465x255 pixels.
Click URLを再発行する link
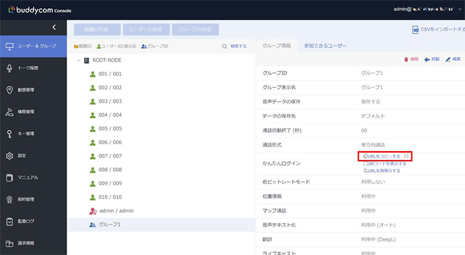(382, 171)
